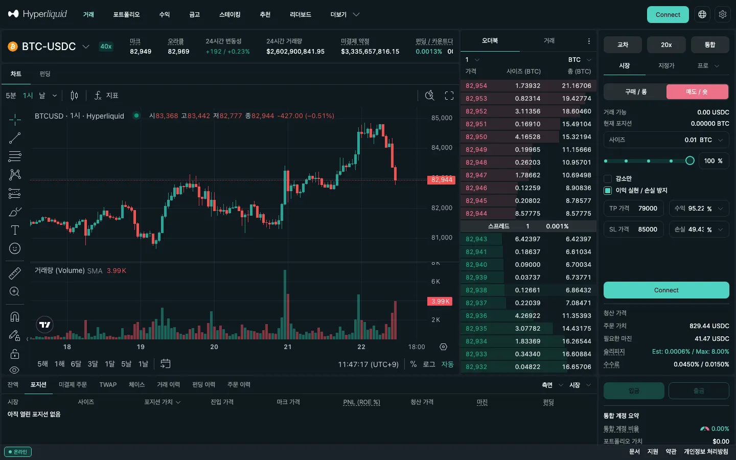Toggle the chart log (로그) scale
Image resolution: width=736 pixels, height=460 pixels.
pyautogui.click(x=429, y=364)
